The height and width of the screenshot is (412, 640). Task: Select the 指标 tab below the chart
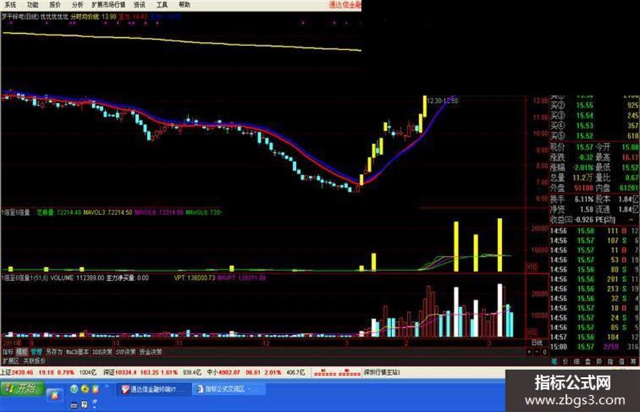pyautogui.click(x=7, y=352)
